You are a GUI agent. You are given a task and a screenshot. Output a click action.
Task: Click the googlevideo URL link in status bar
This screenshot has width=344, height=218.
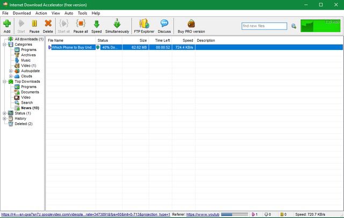pos(86,214)
